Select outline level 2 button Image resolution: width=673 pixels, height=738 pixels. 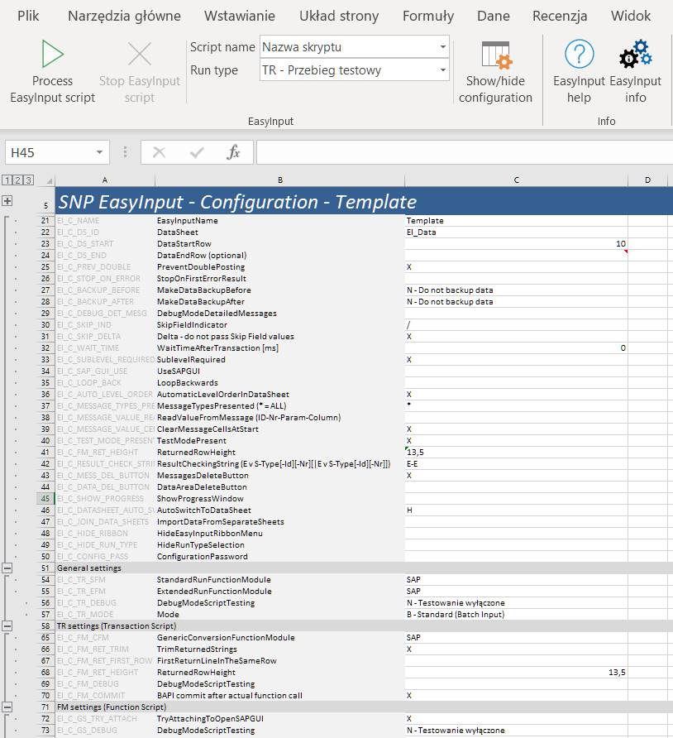coord(17,180)
